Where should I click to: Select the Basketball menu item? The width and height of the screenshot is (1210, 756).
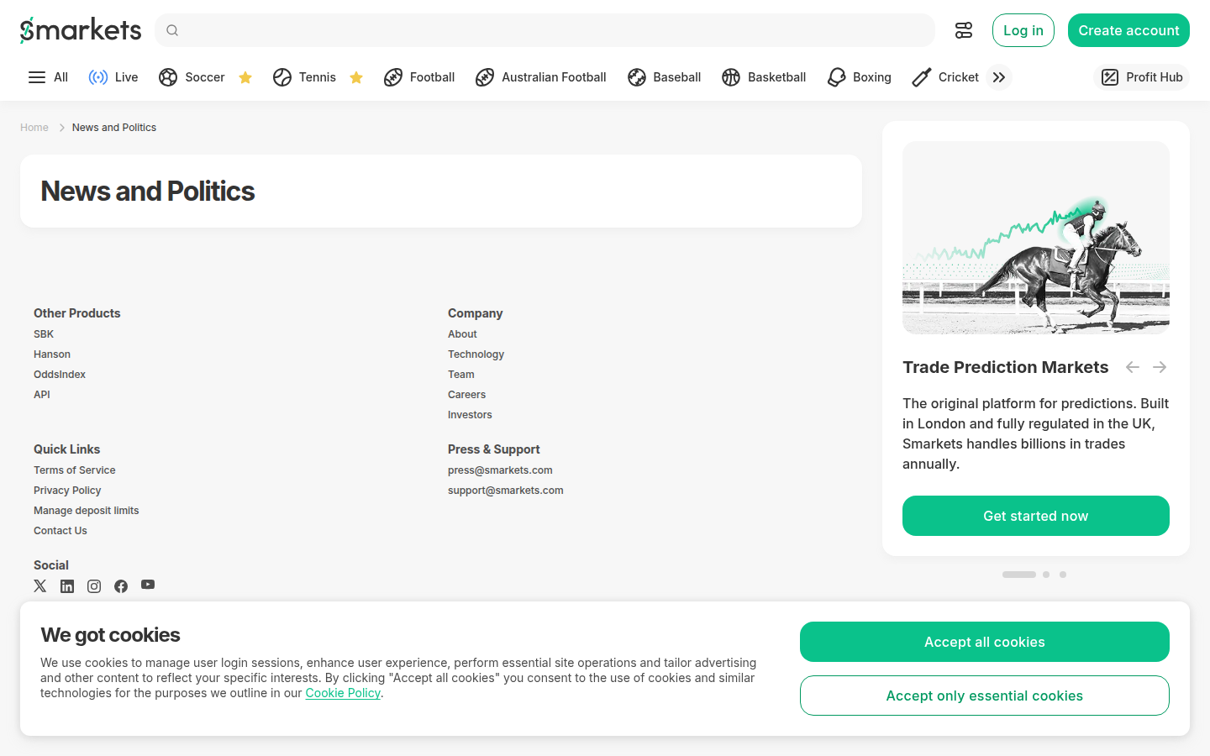point(764,77)
